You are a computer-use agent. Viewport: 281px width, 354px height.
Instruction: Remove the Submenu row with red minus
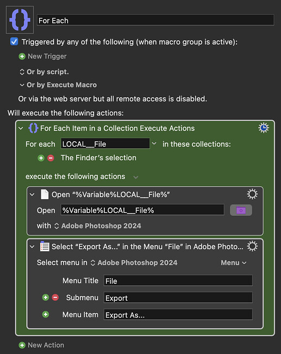(55, 298)
